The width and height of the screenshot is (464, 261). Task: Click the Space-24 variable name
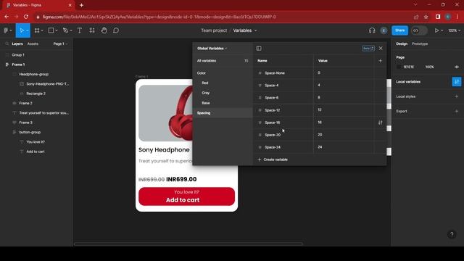(273, 147)
